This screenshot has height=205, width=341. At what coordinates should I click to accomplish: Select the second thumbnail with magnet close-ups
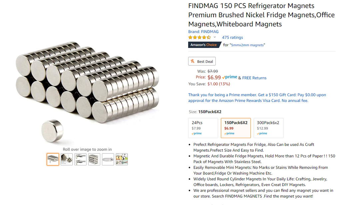(x=67, y=159)
